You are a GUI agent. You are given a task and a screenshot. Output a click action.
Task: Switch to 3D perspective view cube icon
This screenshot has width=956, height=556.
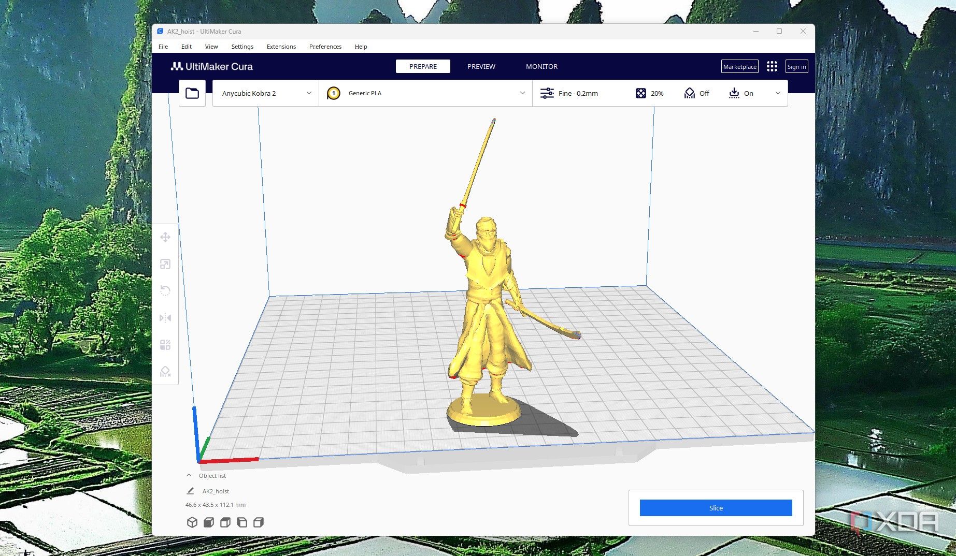[x=192, y=522]
